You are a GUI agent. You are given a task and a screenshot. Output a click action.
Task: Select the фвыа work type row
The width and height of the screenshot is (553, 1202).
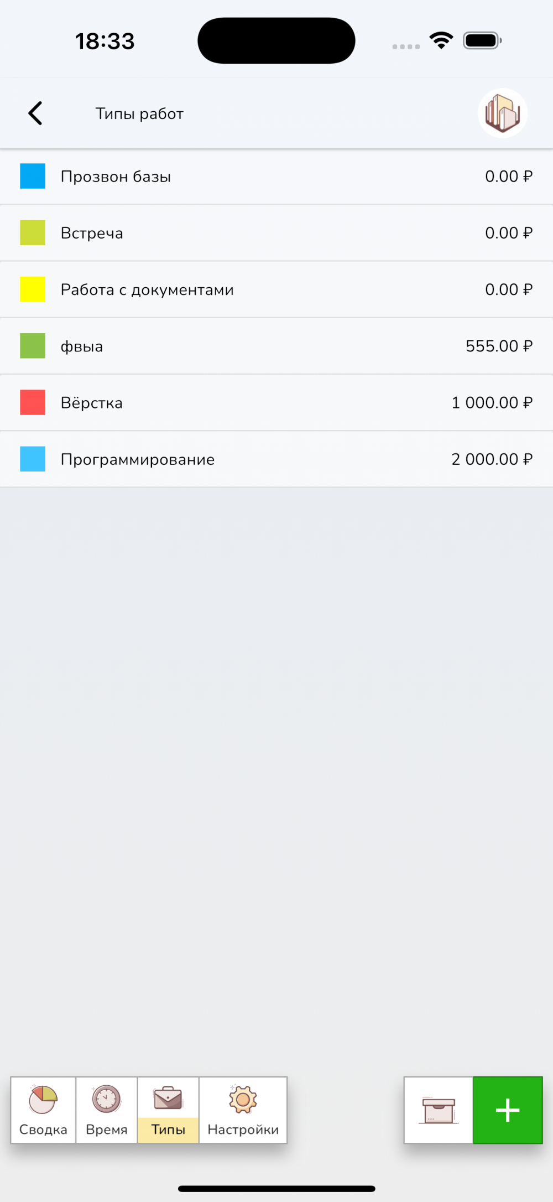82,346
